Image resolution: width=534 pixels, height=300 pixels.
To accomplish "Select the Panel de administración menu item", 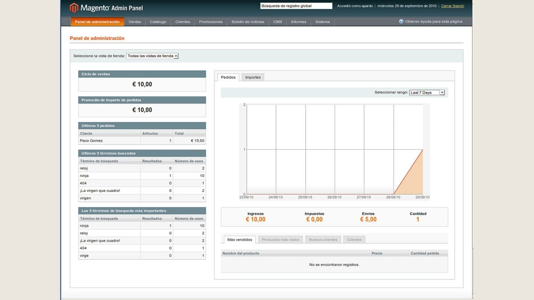I will point(97,22).
